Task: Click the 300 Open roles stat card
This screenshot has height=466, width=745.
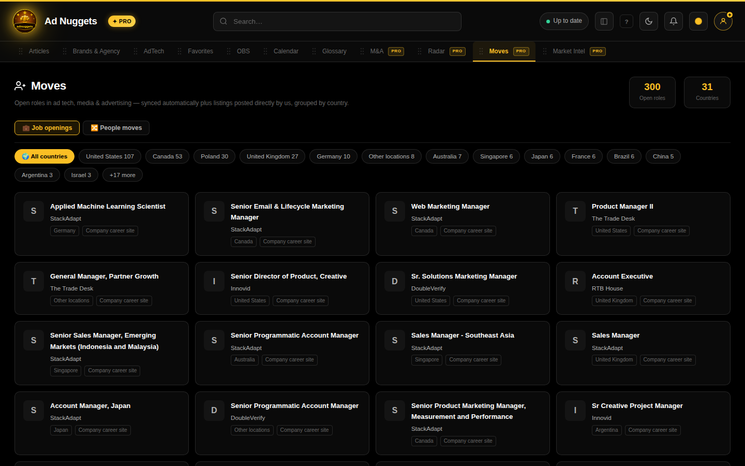Action: click(x=652, y=92)
